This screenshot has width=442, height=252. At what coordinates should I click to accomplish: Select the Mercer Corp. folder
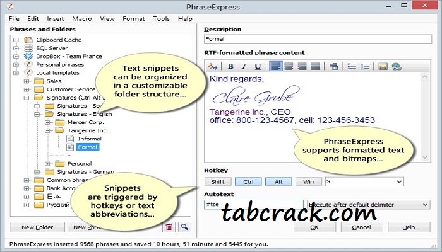86,122
